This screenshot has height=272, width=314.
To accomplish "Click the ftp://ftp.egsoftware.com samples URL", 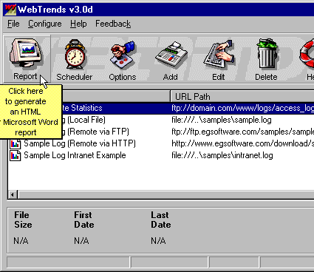I will pos(242,132).
